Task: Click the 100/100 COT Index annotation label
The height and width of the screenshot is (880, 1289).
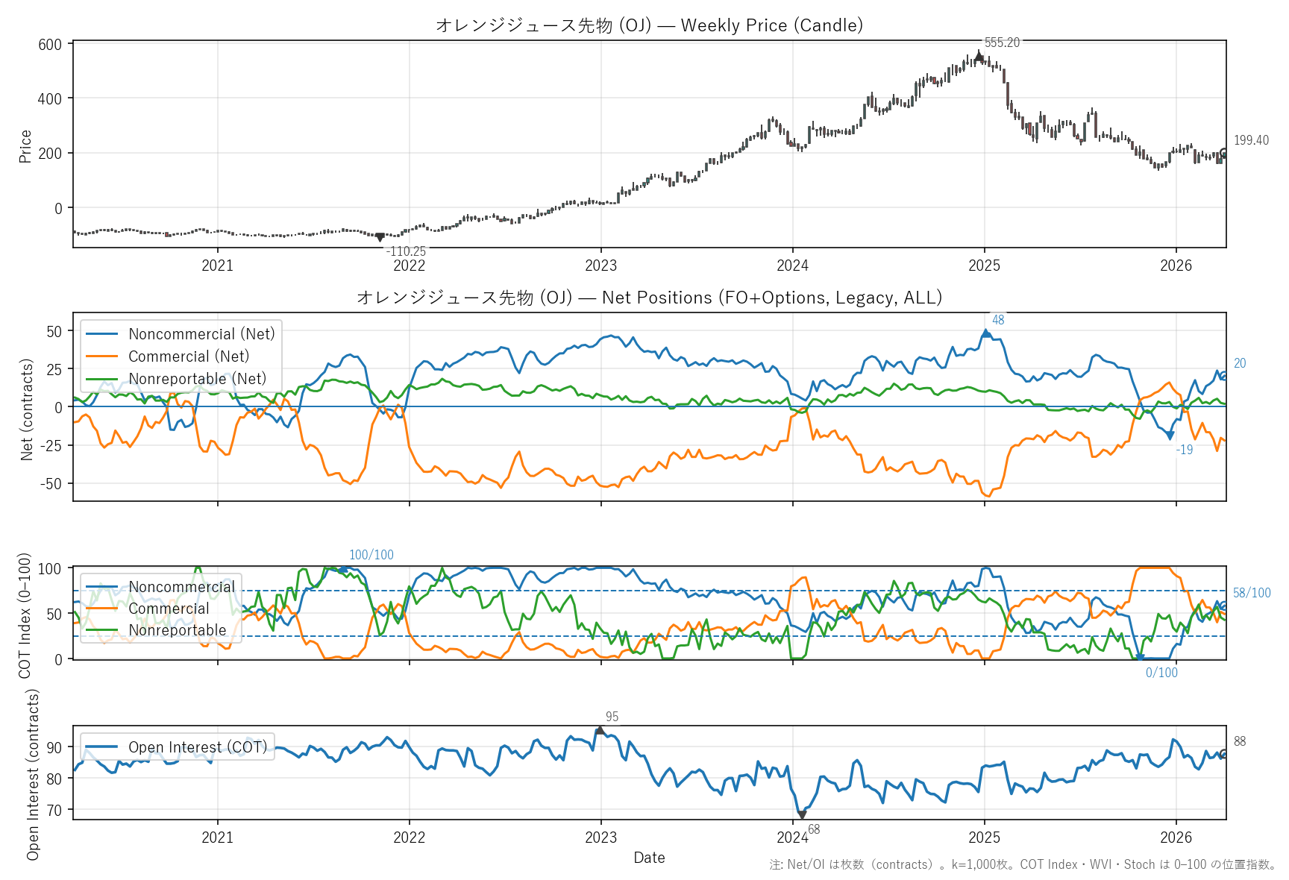Action: (x=371, y=555)
